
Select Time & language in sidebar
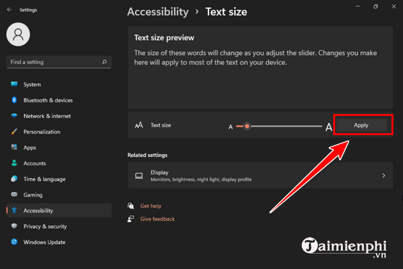click(44, 179)
